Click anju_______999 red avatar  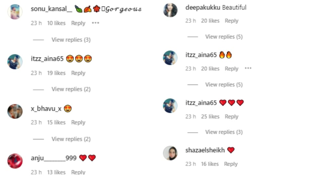point(15,161)
